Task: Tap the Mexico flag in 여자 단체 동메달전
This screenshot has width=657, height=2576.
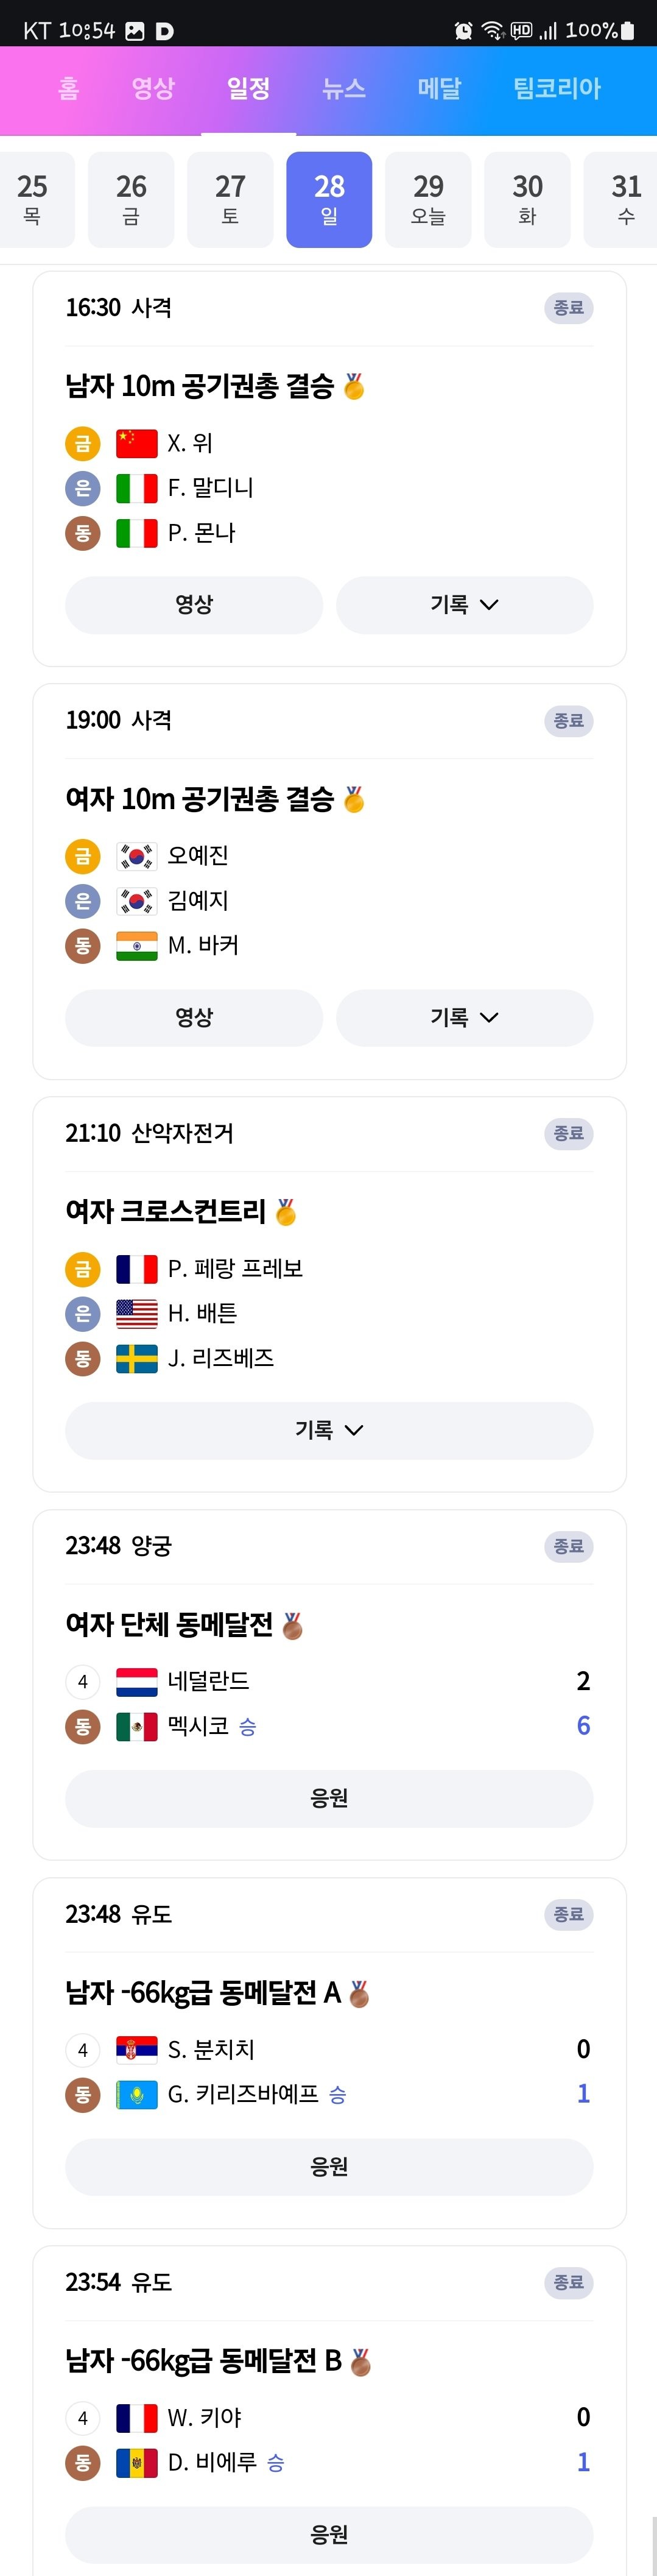Action: (x=137, y=1726)
